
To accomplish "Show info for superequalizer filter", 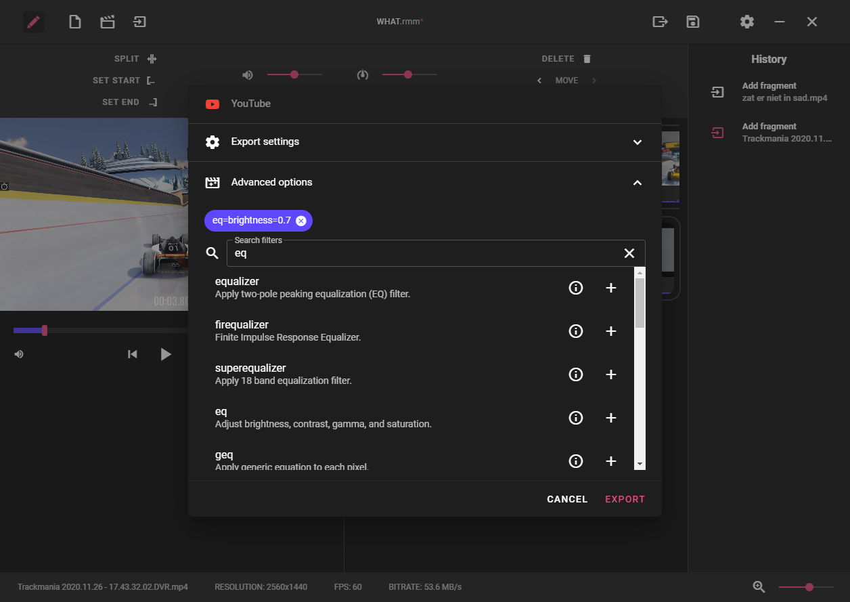I will click(576, 374).
